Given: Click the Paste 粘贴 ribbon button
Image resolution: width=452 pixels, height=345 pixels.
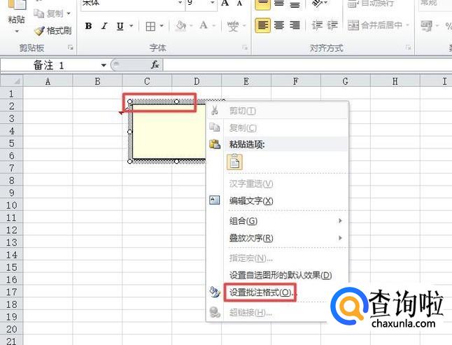Looking at the screenshot, I should pyautogui.click(x=16, y=11).
